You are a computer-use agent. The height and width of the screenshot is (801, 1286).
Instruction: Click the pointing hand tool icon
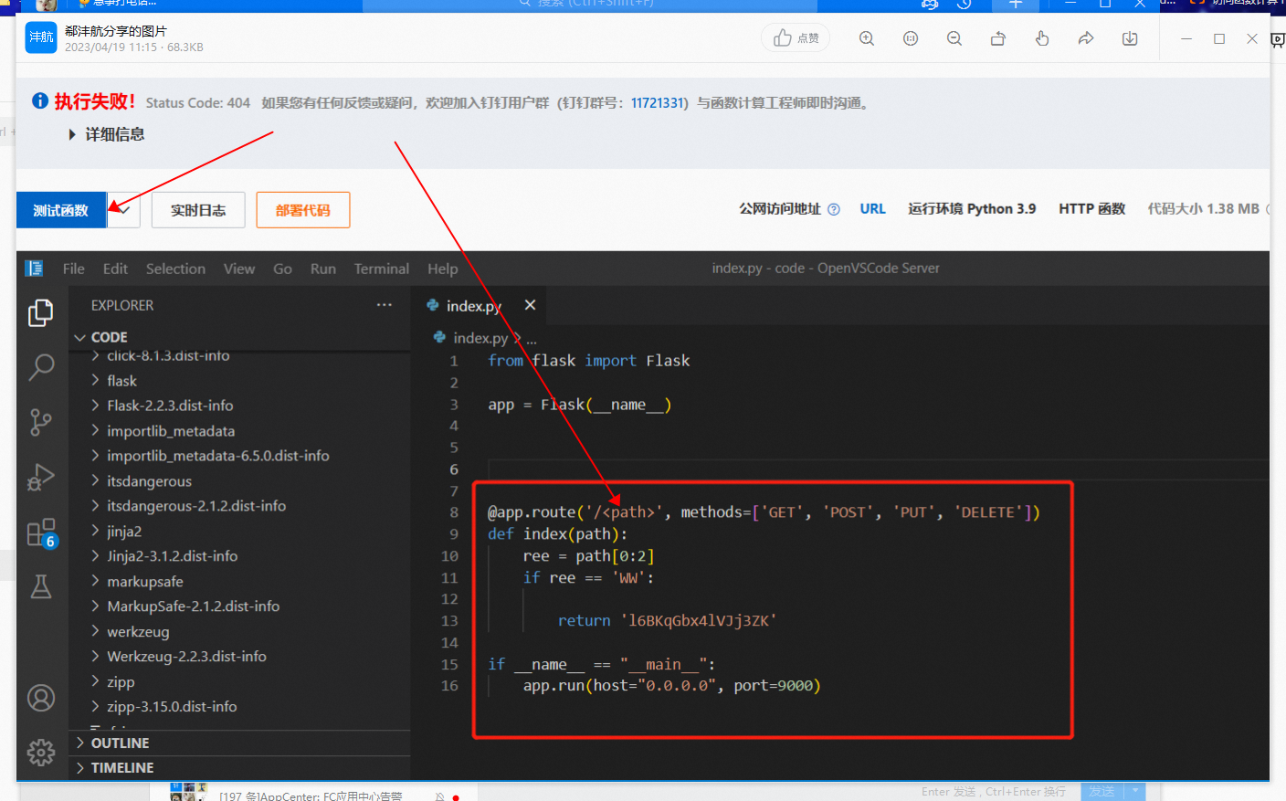(x=1042, y=38)
